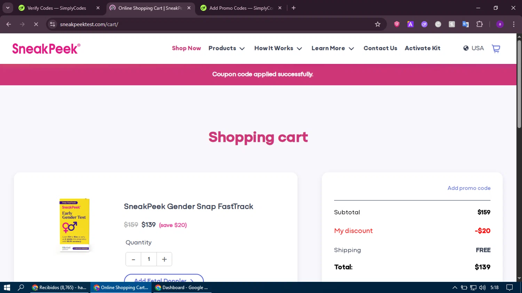Click the page vertical scrollbar
The width and height of the screenshot is (522, 293).
(519, 84)
